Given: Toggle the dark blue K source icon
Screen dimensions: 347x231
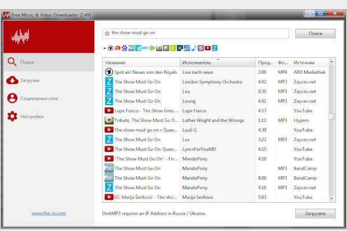Looking at the screenshot, I should (180, 48).
